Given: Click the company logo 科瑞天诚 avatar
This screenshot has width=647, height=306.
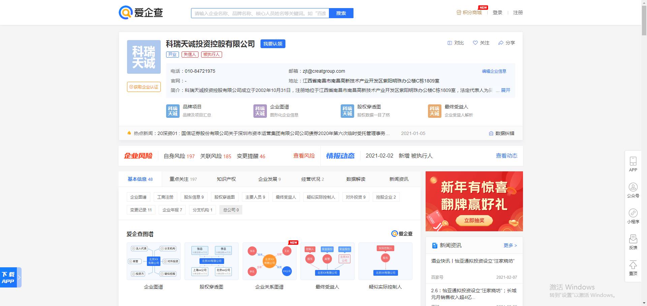Looking at the screenshot, I should tap(144, 57).
